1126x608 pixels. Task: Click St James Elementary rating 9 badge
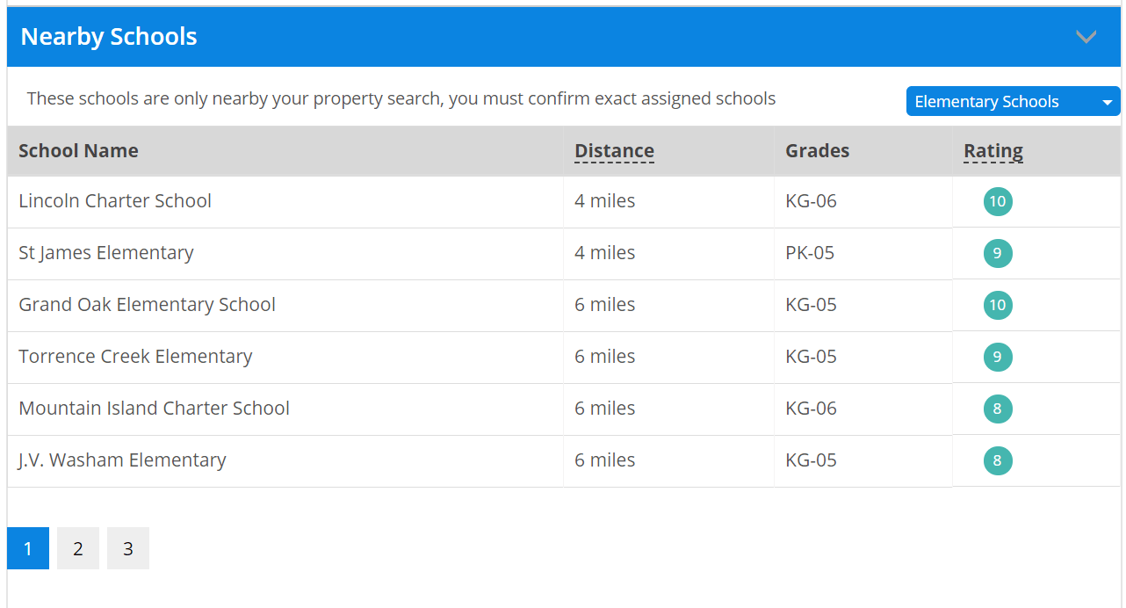998,254
